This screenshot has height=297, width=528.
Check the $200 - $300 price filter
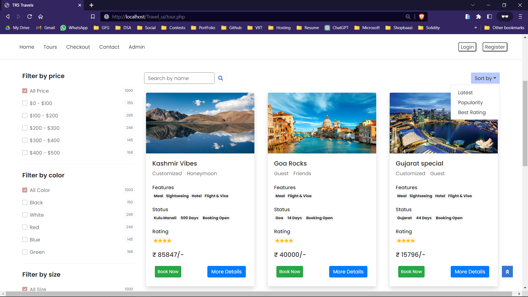pos(25,128)
